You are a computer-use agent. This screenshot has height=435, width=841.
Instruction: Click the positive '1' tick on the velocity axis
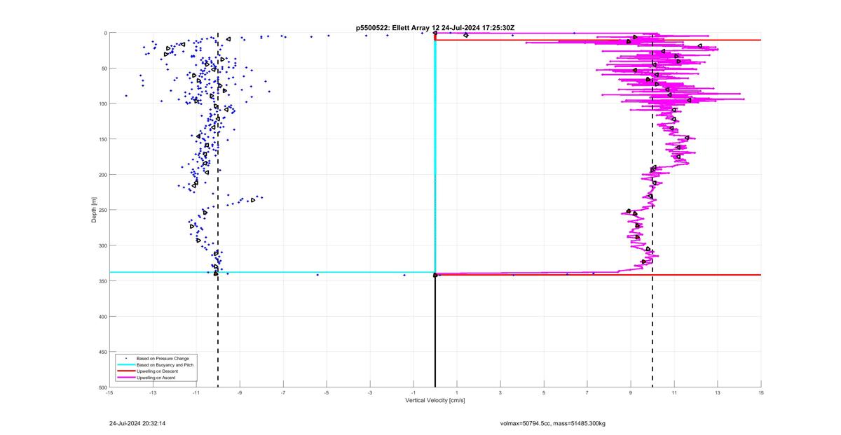point(457,393)
